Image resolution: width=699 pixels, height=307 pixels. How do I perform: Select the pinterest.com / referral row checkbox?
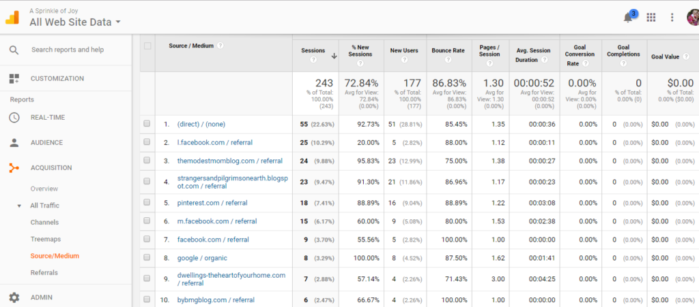click(147, 203)
